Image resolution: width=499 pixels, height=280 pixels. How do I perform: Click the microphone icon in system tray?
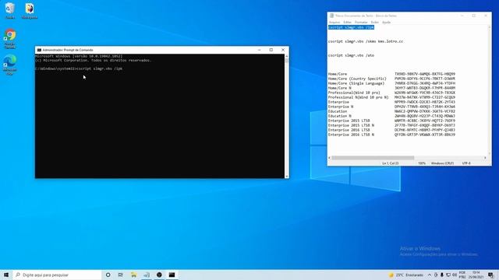pos(442,275)
